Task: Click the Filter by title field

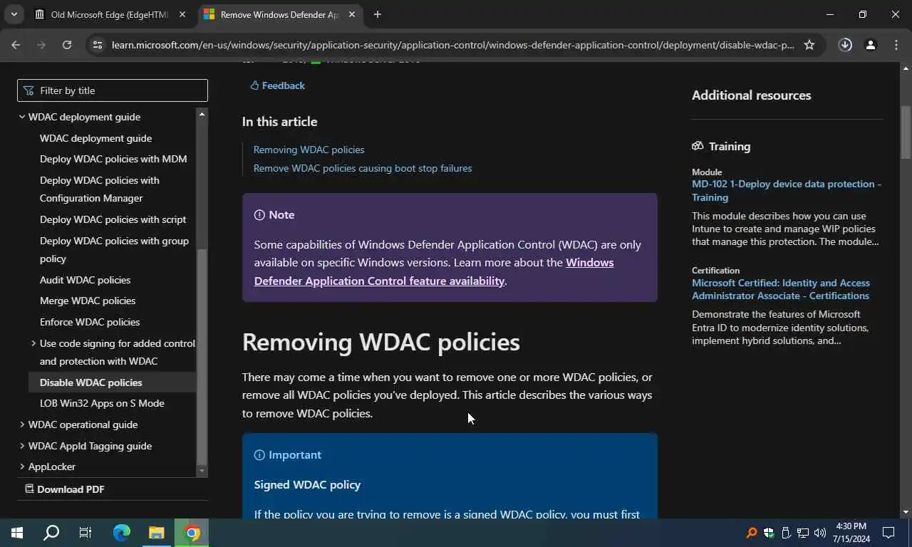Action: 113,90
